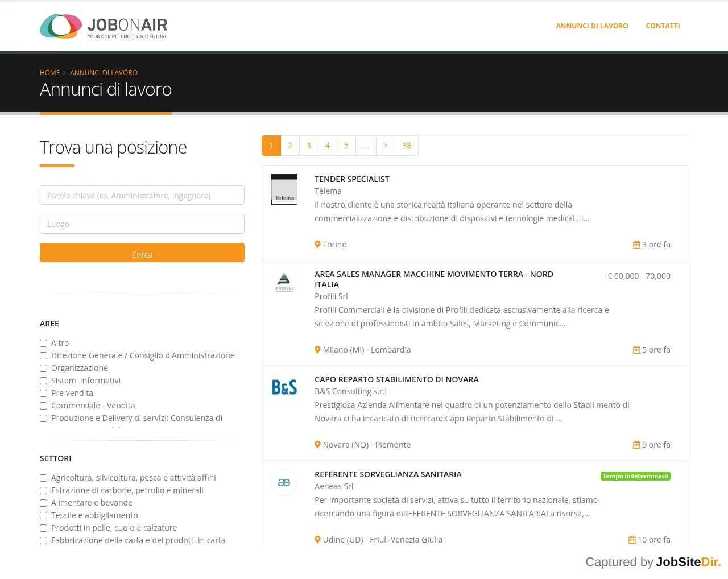The image size is (728, 579).
Task: Go to the next results page arrow
Action: (386, 146)
